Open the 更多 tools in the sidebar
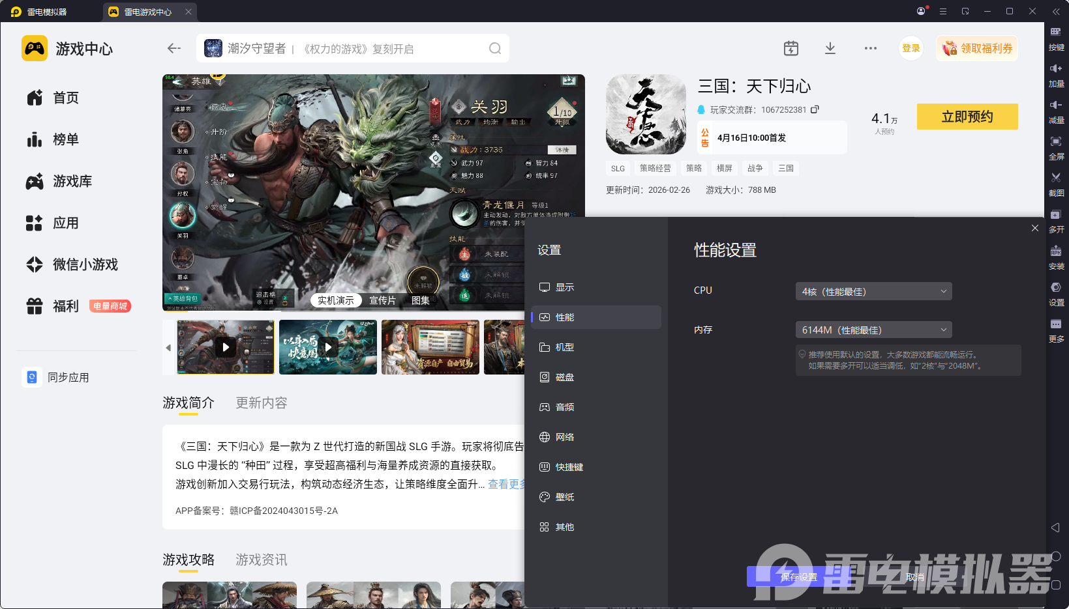Viewport: 1069px width, 609px height. click(x=1056, y=330)
